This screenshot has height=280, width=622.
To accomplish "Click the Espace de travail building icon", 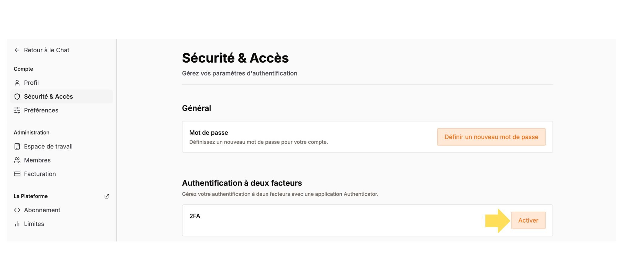I will click(x=17, y=146).
